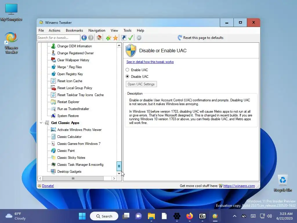Open the Windows Start button
297x223 pixels.
click(x=82, y=216)
